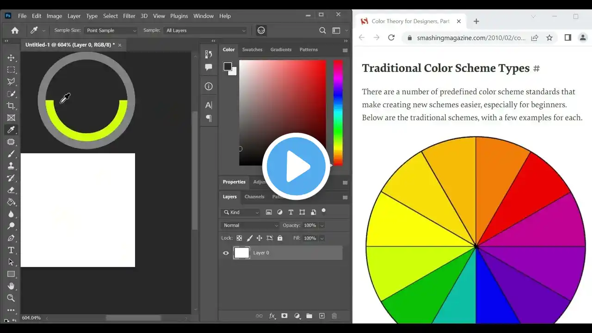Click the Create new layer icon

click(x=322, y=316)
